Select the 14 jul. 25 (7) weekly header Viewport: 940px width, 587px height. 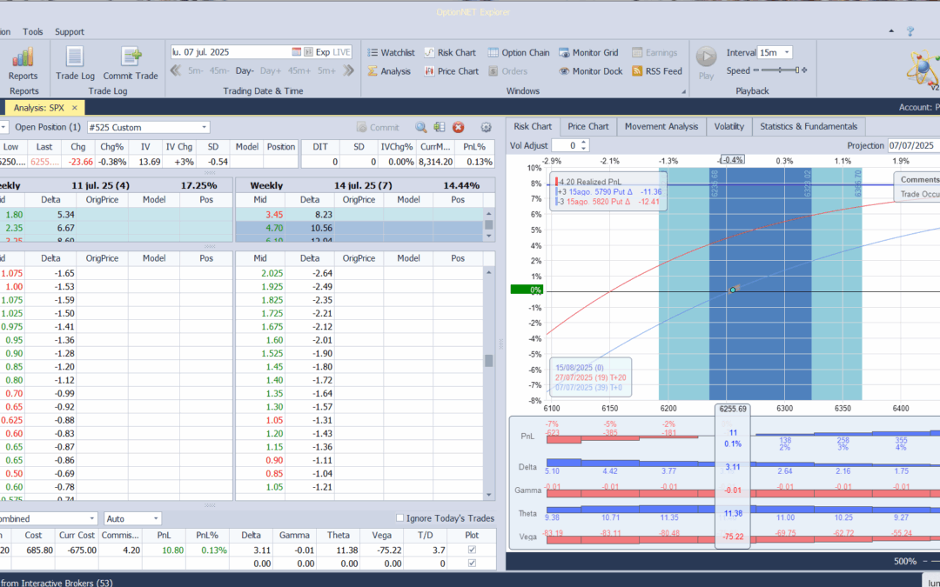tap(365, 186)
